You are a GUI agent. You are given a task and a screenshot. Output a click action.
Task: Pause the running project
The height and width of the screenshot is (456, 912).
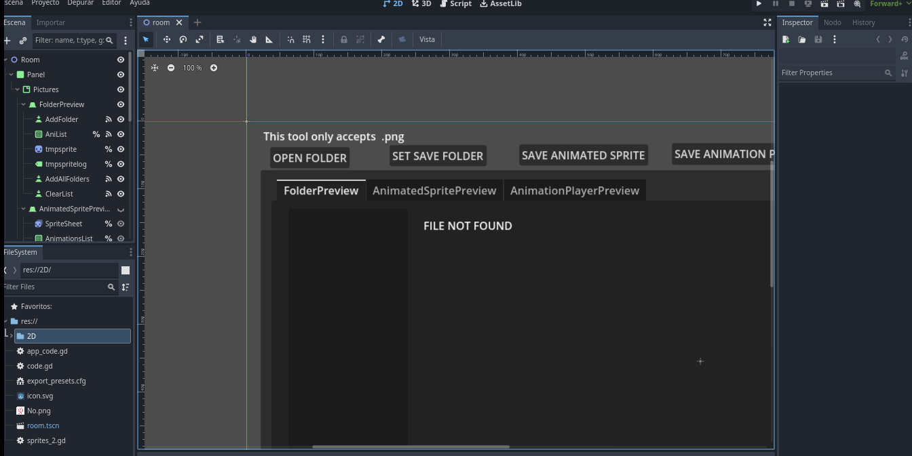coord(776,3)
